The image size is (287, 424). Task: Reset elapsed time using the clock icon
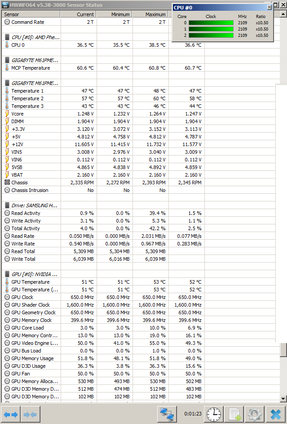pyautogui.click(x=213, y=414)
